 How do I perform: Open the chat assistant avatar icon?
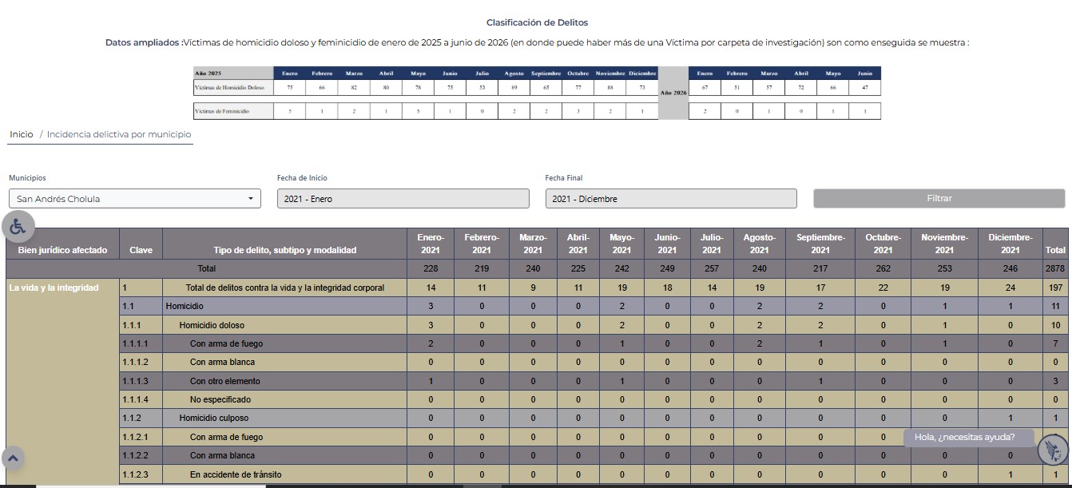coord(1053,450)
